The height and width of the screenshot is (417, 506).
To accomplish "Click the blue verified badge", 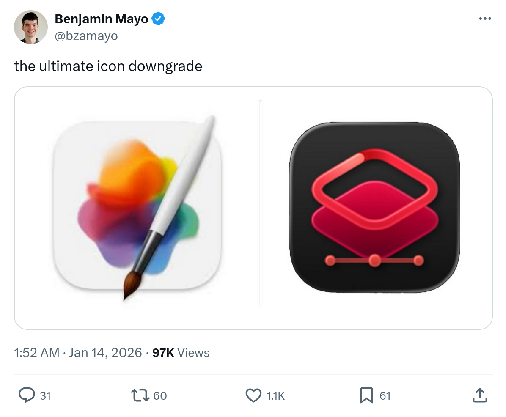I will pos(159,19).
